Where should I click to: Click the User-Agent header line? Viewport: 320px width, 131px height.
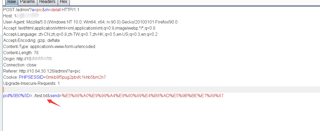coord(90,22)
